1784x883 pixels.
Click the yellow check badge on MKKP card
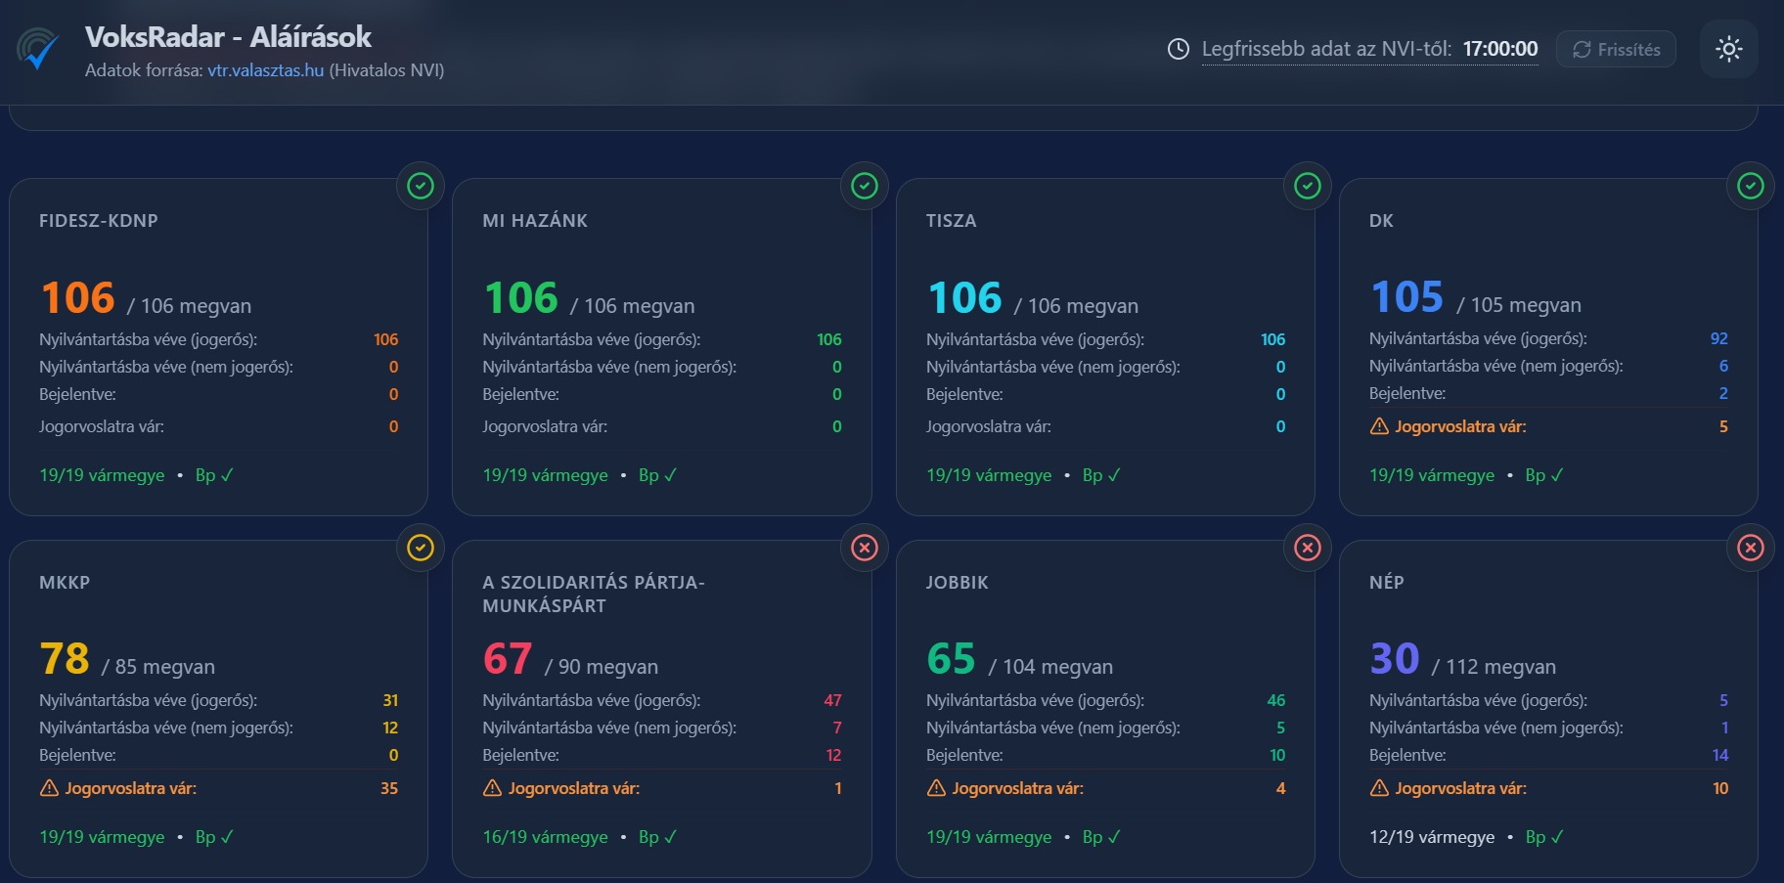click(x=421, y=548)
